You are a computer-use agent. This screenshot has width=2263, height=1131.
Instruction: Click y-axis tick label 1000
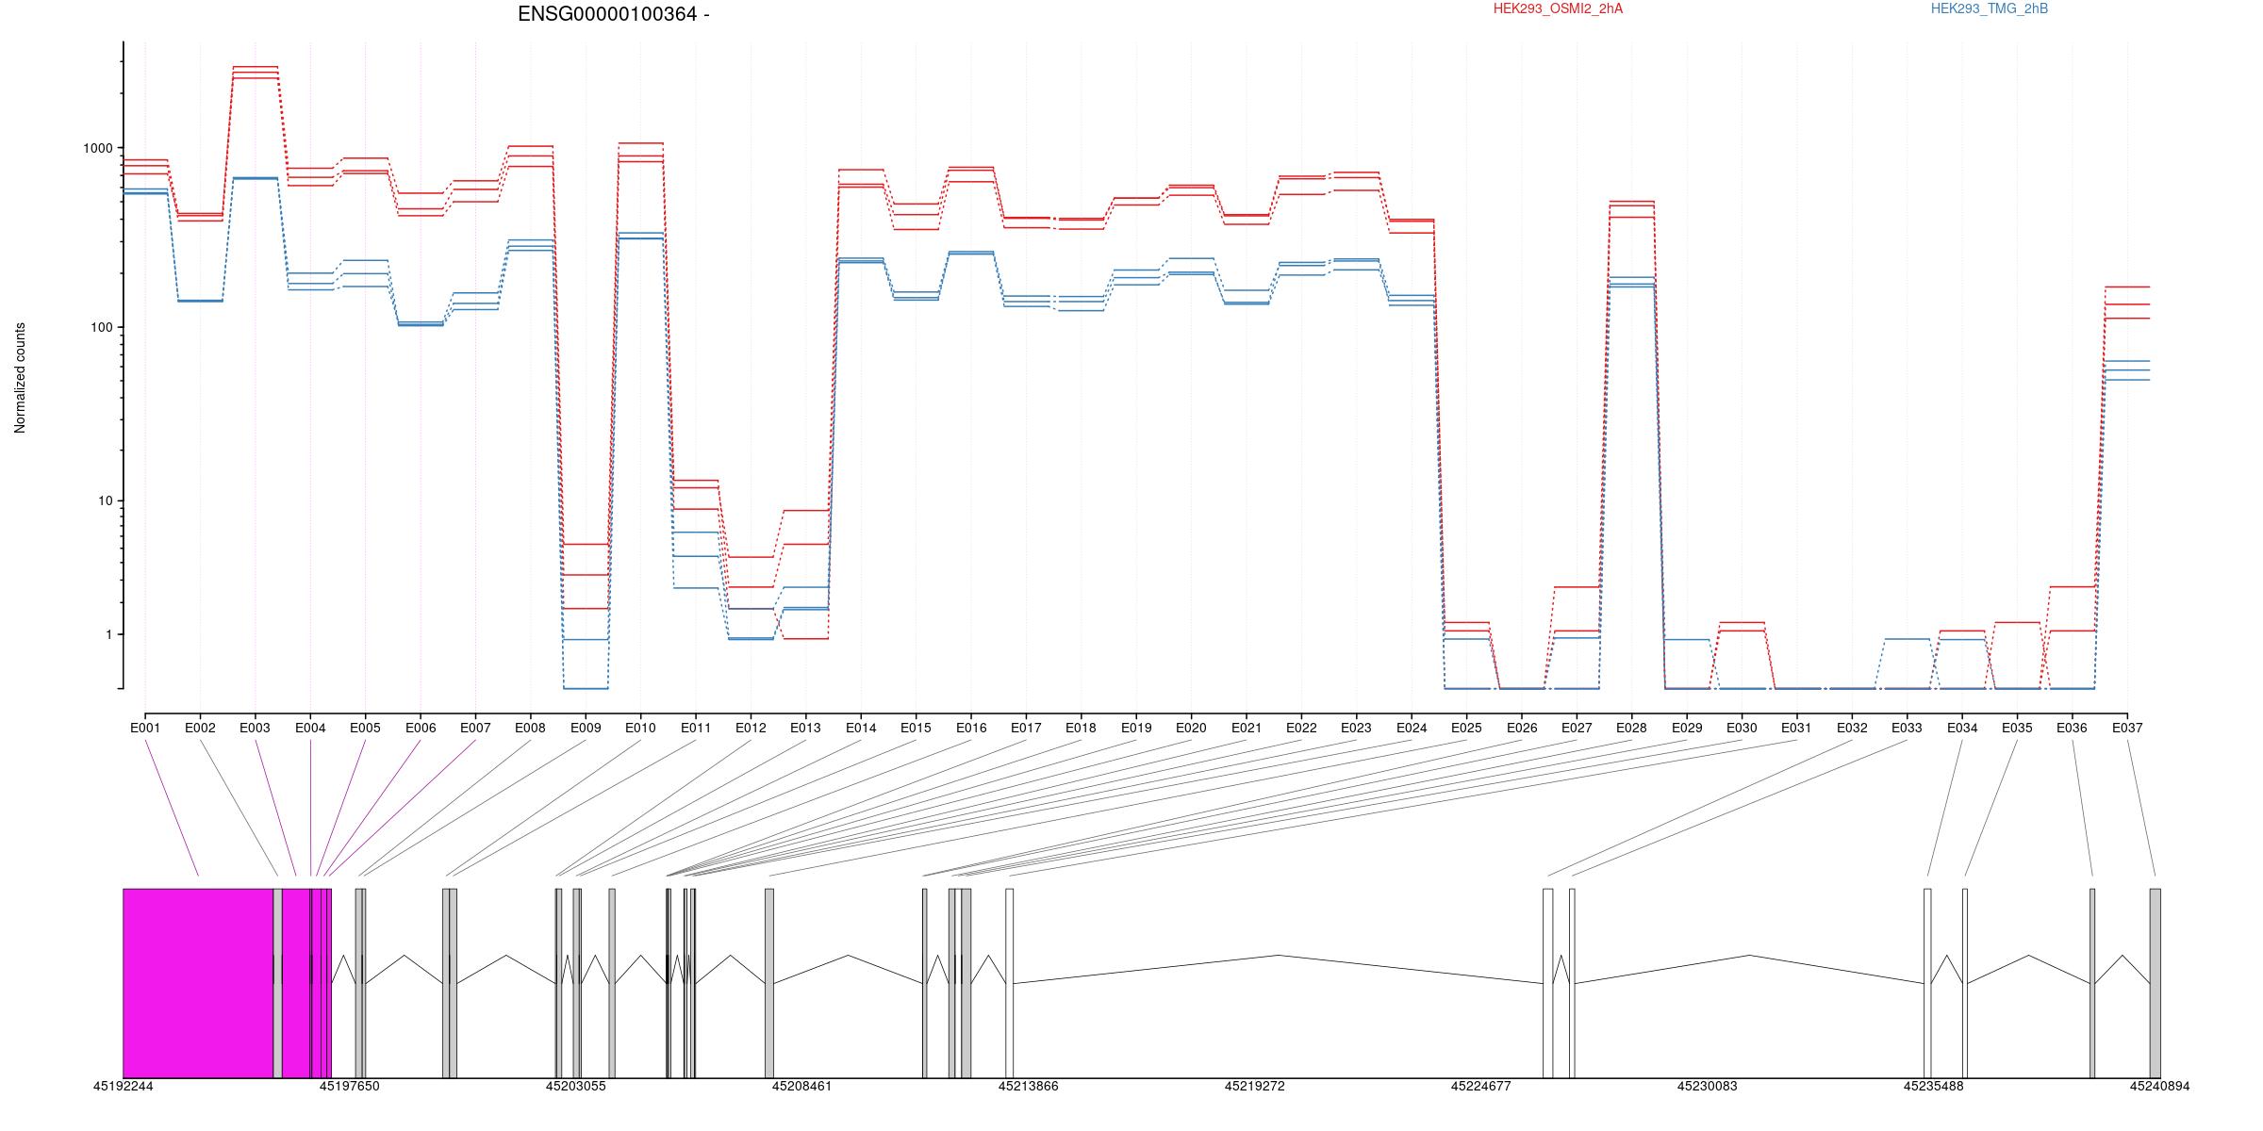98,148
